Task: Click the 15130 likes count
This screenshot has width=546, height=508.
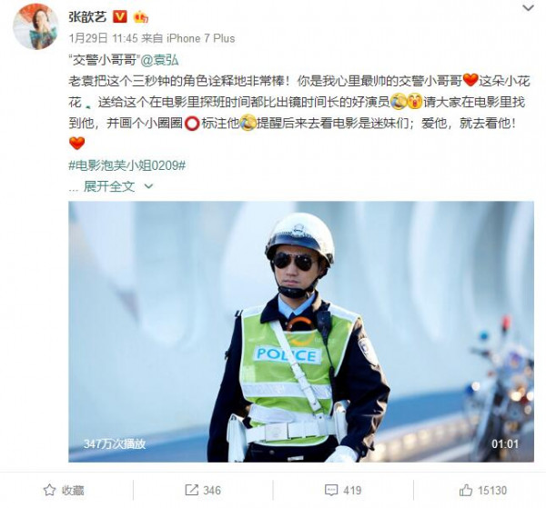Action: click(492, 490)
